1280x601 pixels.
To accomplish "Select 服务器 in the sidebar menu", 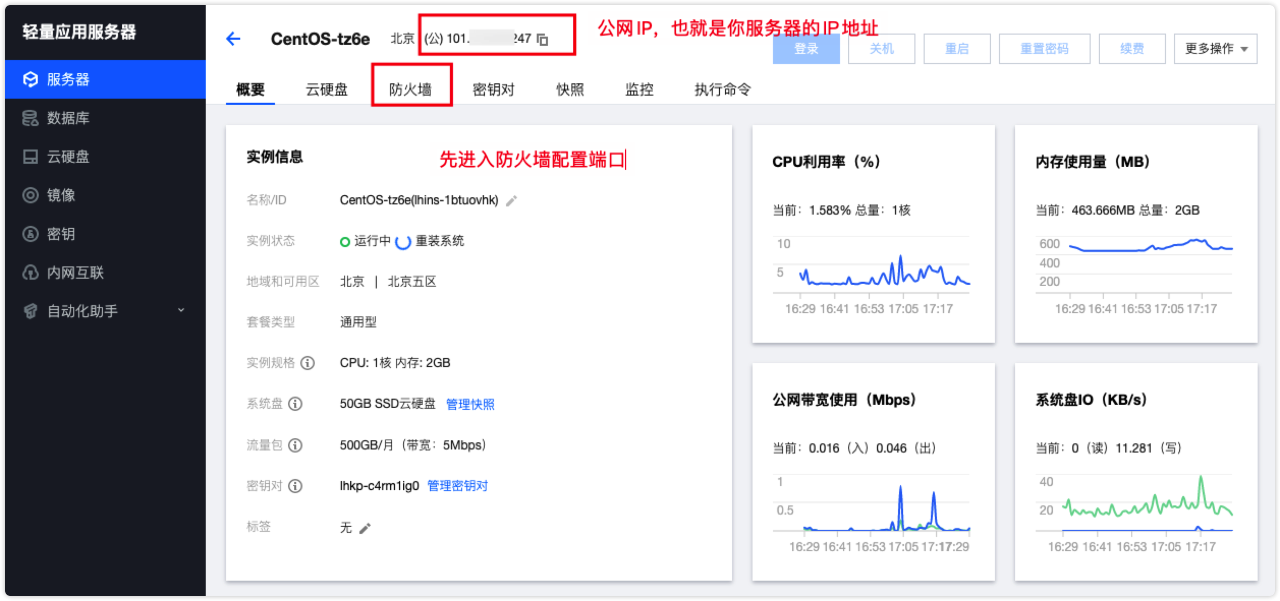I will point(105,79).
